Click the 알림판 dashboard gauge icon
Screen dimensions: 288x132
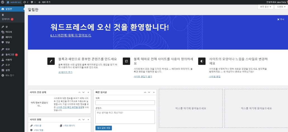coord(3,9)
